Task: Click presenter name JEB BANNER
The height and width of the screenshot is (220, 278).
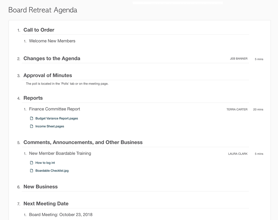Action: point(239,59)
